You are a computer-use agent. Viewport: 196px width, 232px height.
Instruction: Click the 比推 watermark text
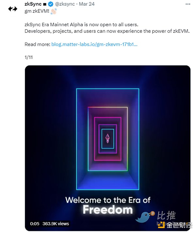(167, 216)
